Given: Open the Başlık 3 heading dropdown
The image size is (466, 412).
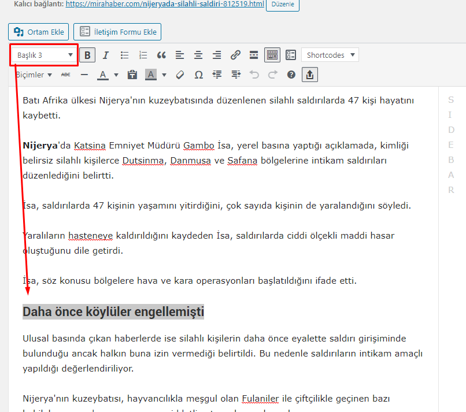Looking at the screenshot, I should (x=45, y=55).
